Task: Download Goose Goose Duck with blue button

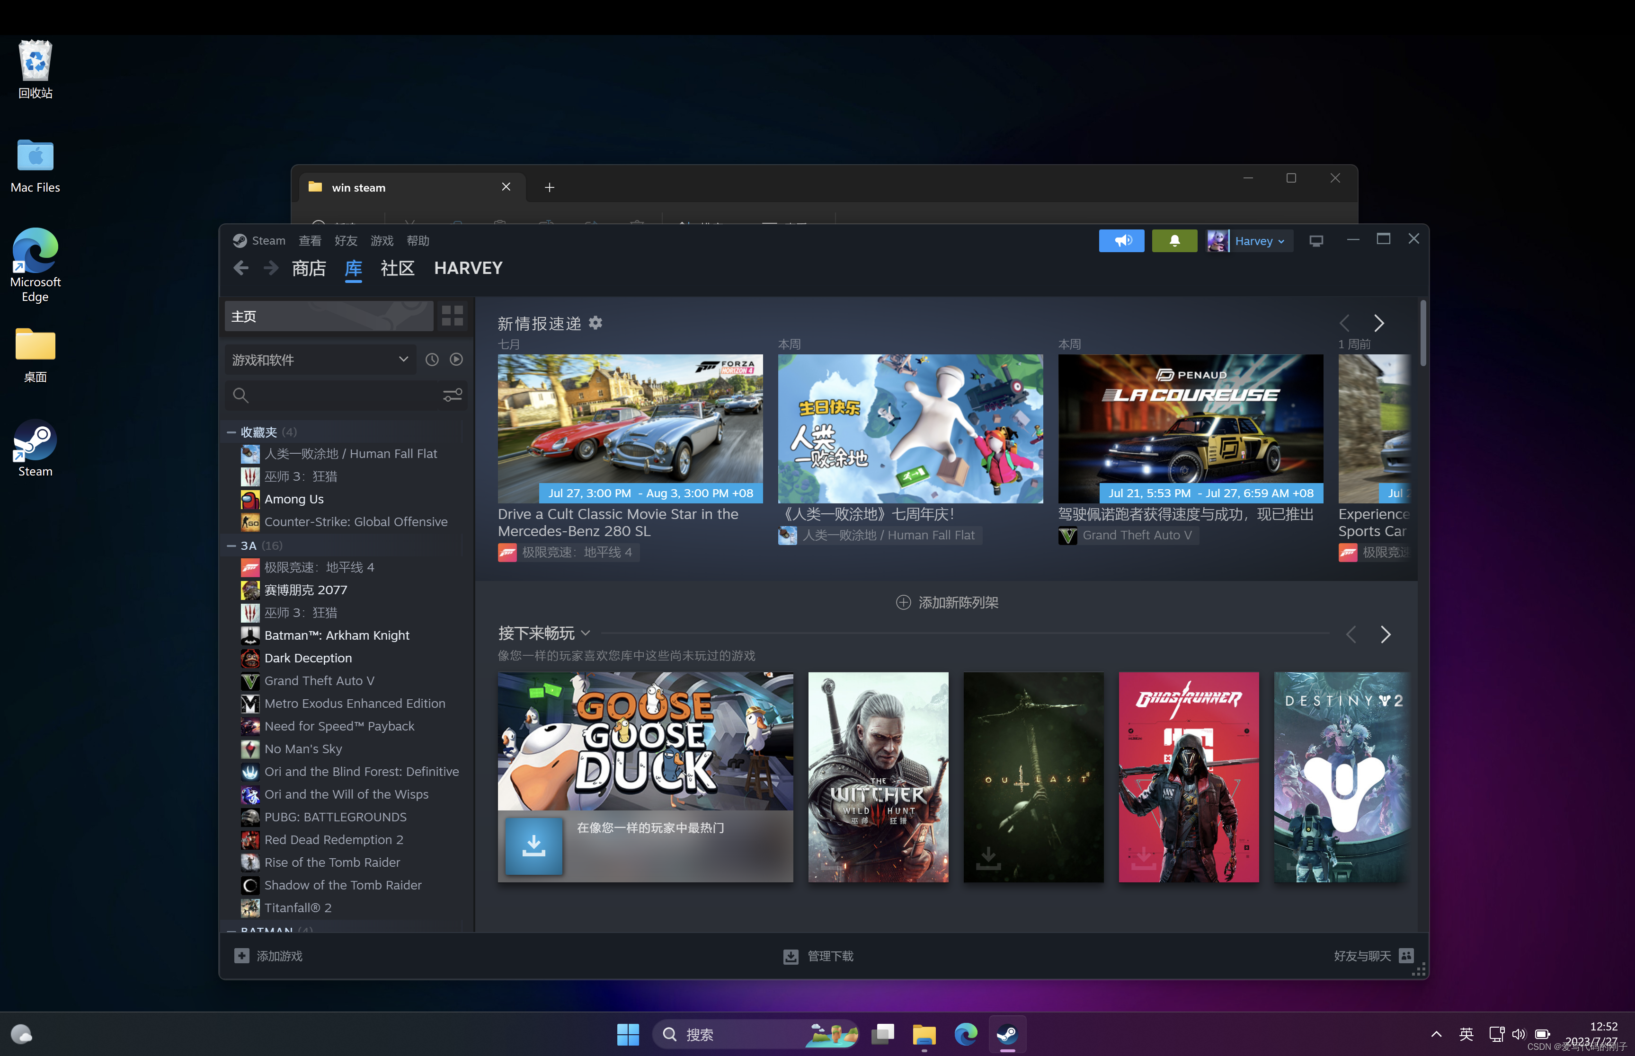Action: (x=533, y=845)
